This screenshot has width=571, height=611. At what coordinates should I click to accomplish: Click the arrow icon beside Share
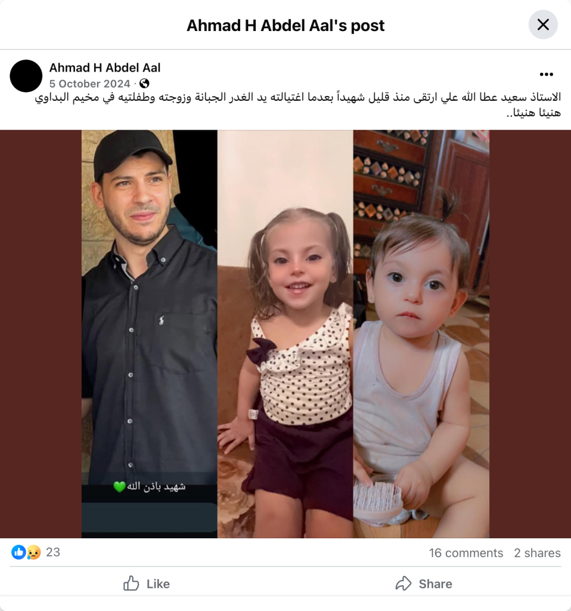click(x=404, y=584)
